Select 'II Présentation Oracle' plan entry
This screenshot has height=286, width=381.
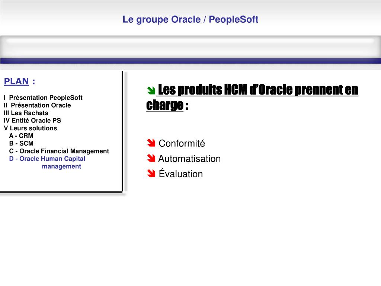37,105
